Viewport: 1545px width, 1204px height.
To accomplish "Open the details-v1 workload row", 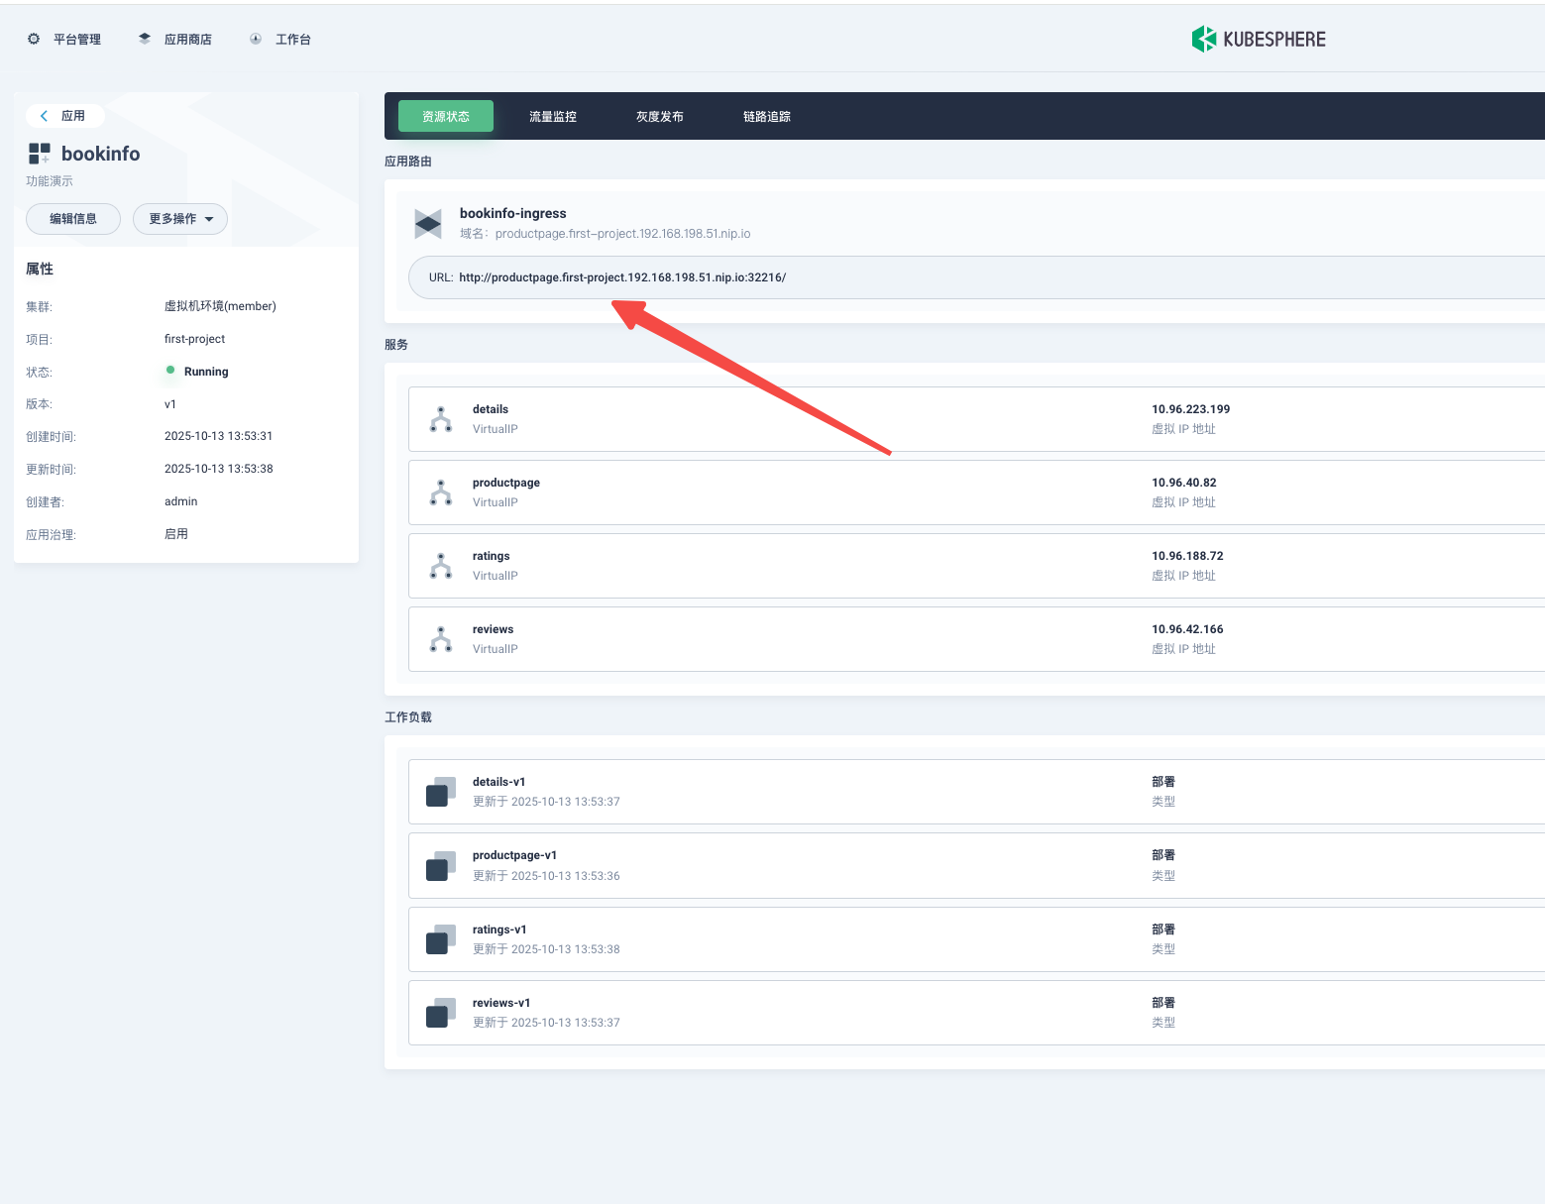I will tap(499, 782).
